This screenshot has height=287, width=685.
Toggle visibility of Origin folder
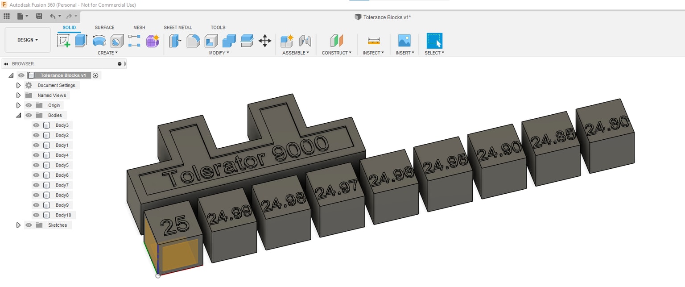coord(29,105)
